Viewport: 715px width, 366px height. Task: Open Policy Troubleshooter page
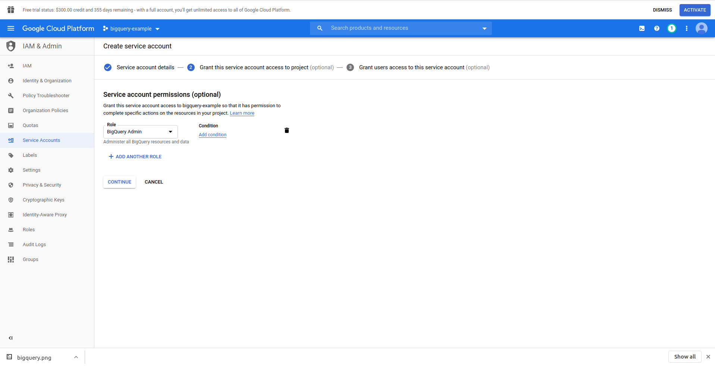point(47,96)
